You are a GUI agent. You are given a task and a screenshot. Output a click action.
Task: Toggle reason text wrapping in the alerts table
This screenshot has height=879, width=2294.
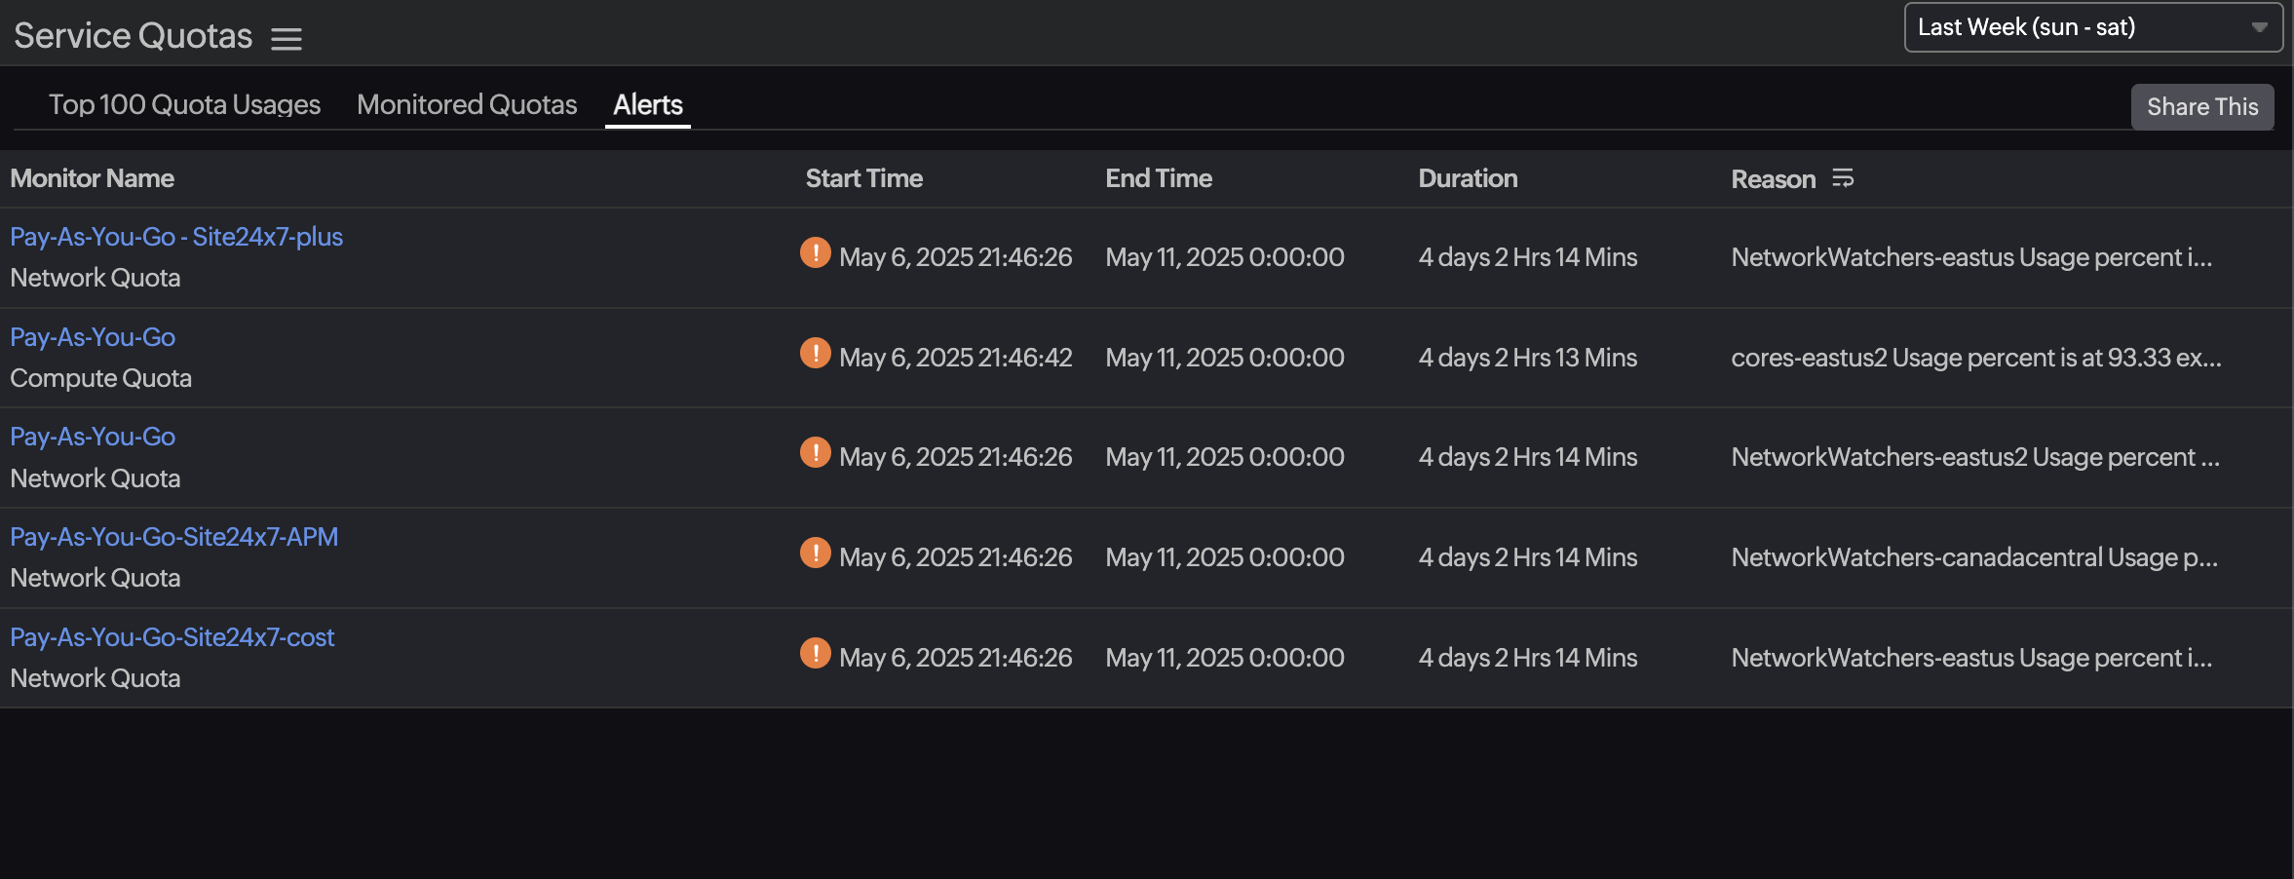1841,178
